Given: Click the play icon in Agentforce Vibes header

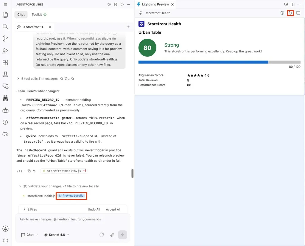Looking at the screenshot, I should pos(122,4).
